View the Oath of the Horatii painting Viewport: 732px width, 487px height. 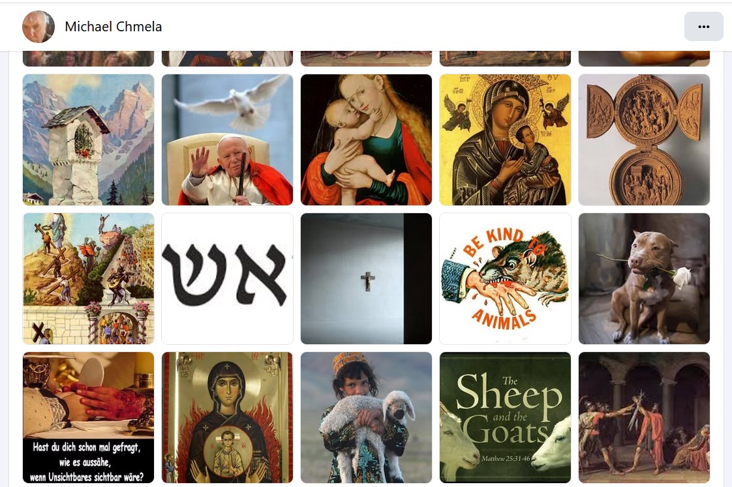click(644, 417)
